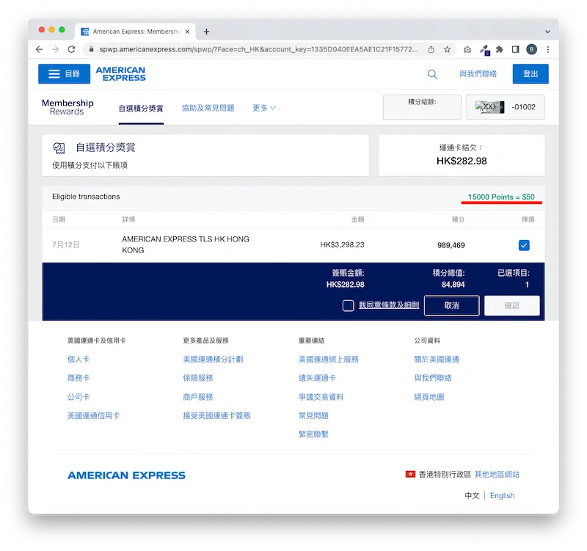This screenshot has height=551, width=587.
Task: Tick the 我同意條款及細則 checkbox
Action: (x=348, y=305)
